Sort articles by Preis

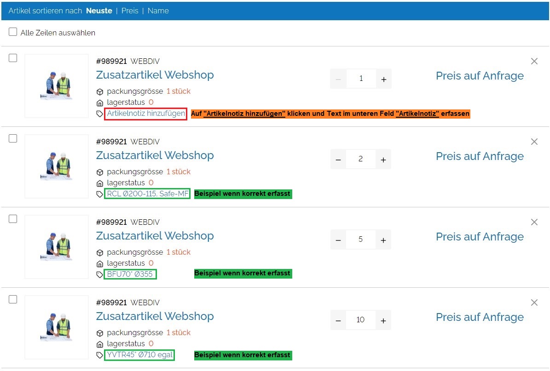click(x=130, y=11)
